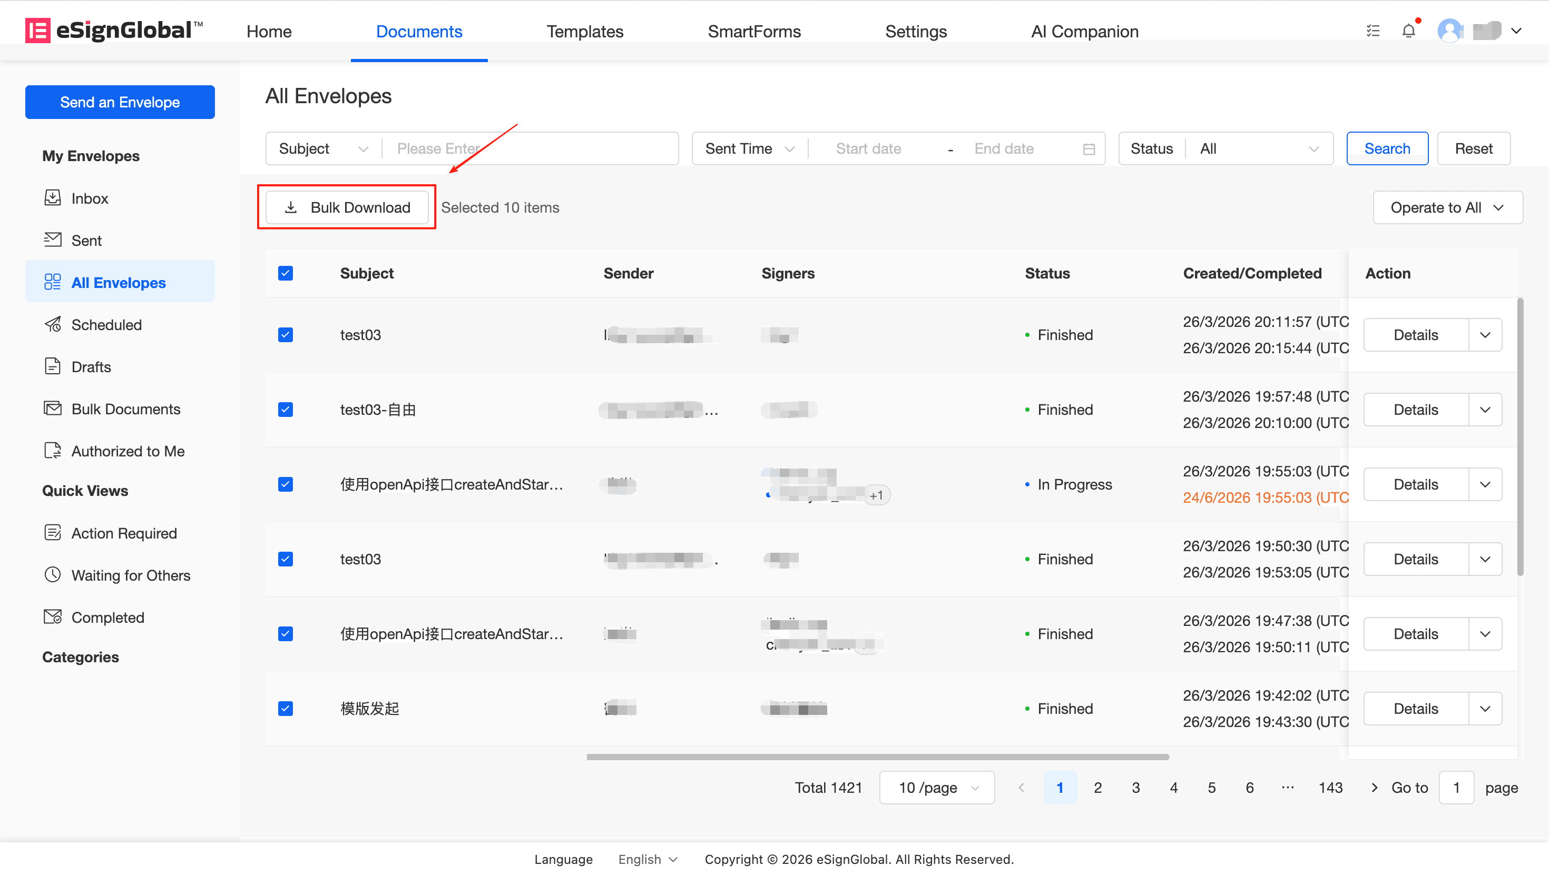Click the Bulk Documents sidebar icon

(x=52, y=409)
